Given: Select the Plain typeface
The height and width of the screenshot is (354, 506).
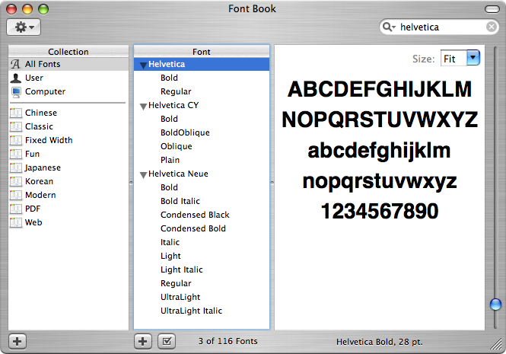Looking at the screenshot, I should pos(170,160).
